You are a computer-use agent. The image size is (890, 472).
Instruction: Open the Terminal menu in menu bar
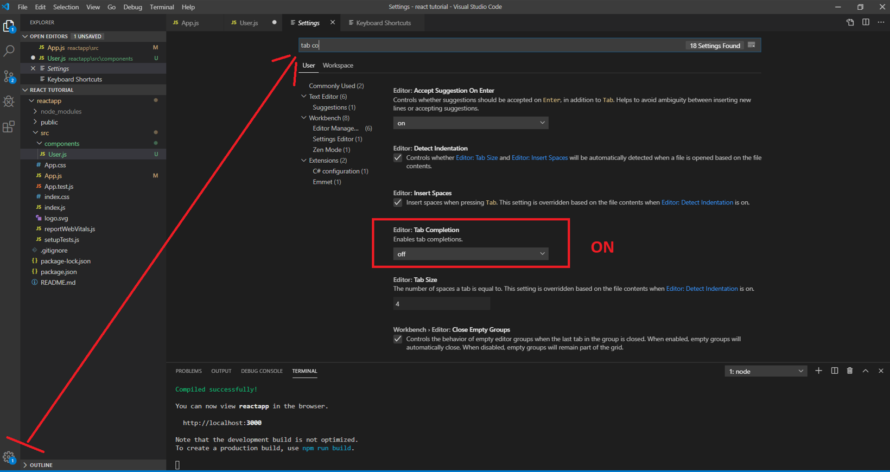[x=162, y=7]
